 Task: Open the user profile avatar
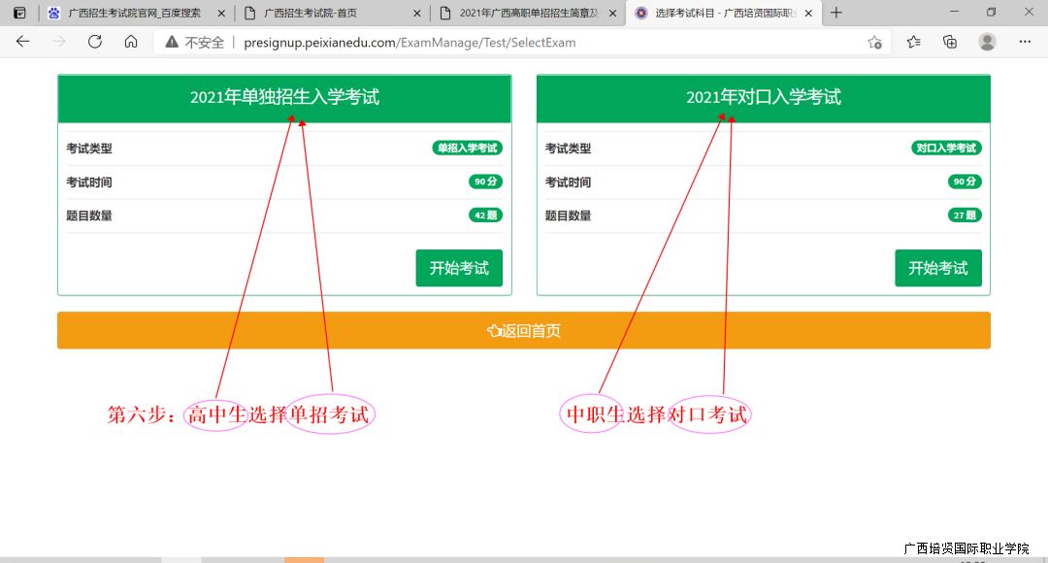(x=987, y=42)
